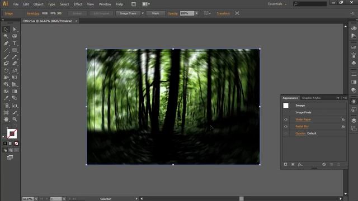Select the Mesh tool
This screenshot has width=358, height=201.
pyautogui.click(x=6, y=92)
